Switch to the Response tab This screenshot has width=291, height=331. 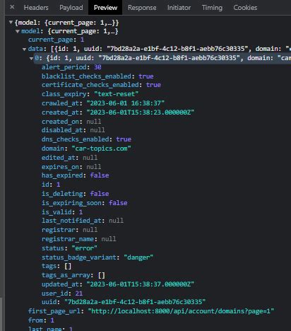pos(142,8)
